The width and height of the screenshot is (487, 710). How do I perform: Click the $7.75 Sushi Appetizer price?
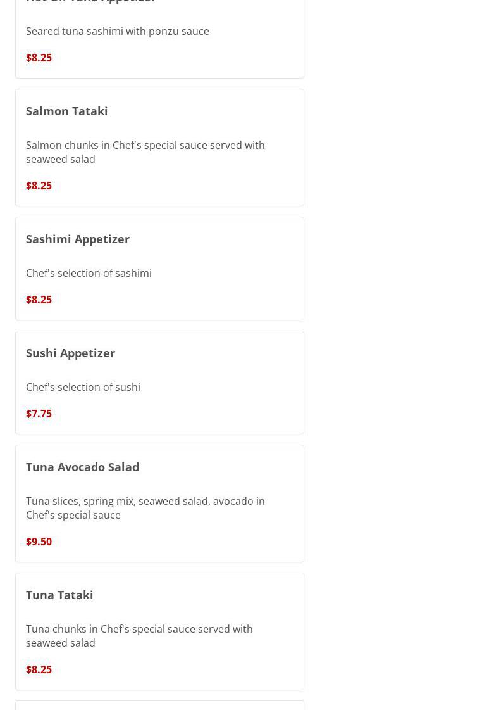[x=39, y=414]
